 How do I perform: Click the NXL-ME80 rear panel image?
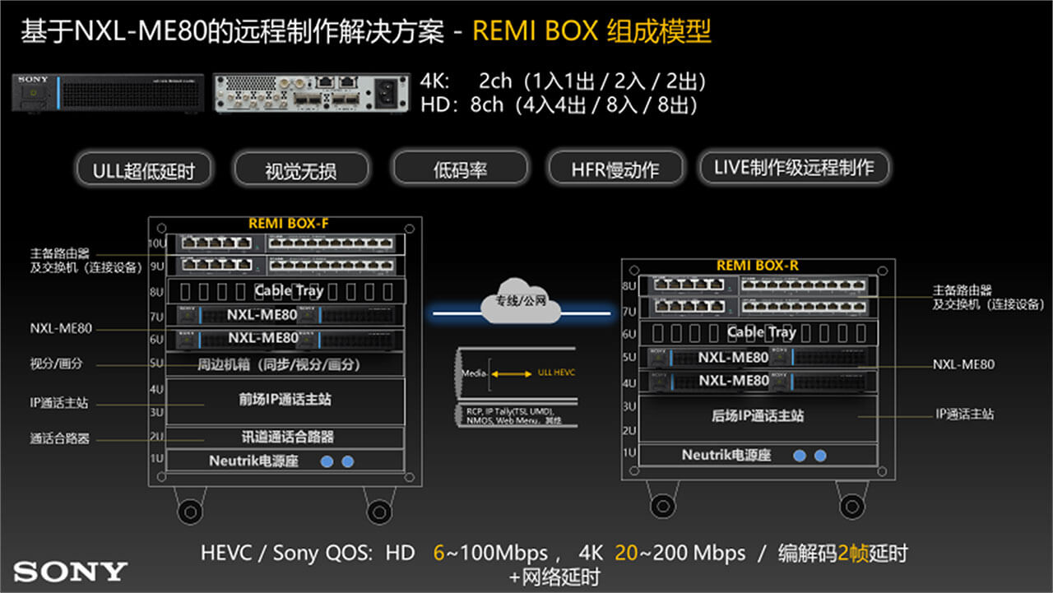pos(314,92)
